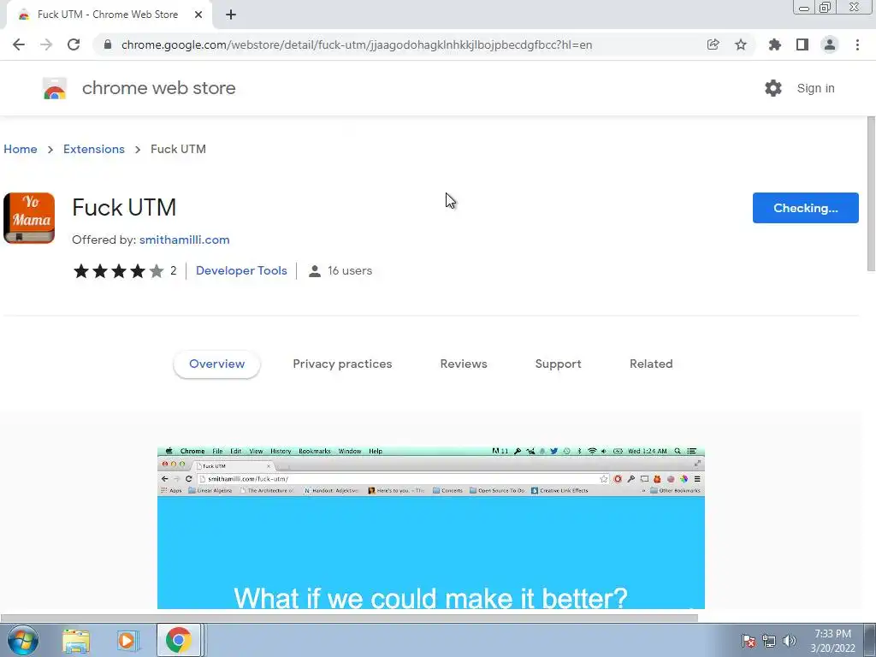Switch to the Related tab
The width and height of the screenshot is (876, 657).
pos(651,364)
